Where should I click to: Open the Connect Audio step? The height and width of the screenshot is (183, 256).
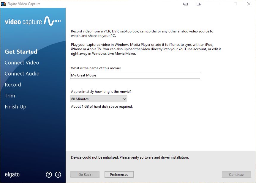[22, 73]
